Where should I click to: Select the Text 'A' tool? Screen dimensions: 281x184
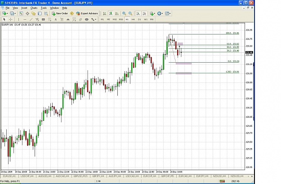pos(56,19)
